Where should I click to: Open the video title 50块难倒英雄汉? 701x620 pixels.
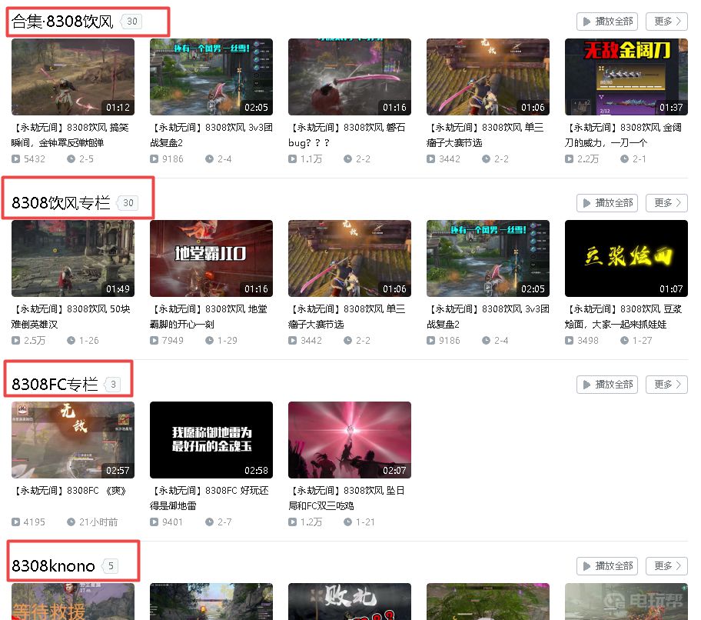[71, 317]
